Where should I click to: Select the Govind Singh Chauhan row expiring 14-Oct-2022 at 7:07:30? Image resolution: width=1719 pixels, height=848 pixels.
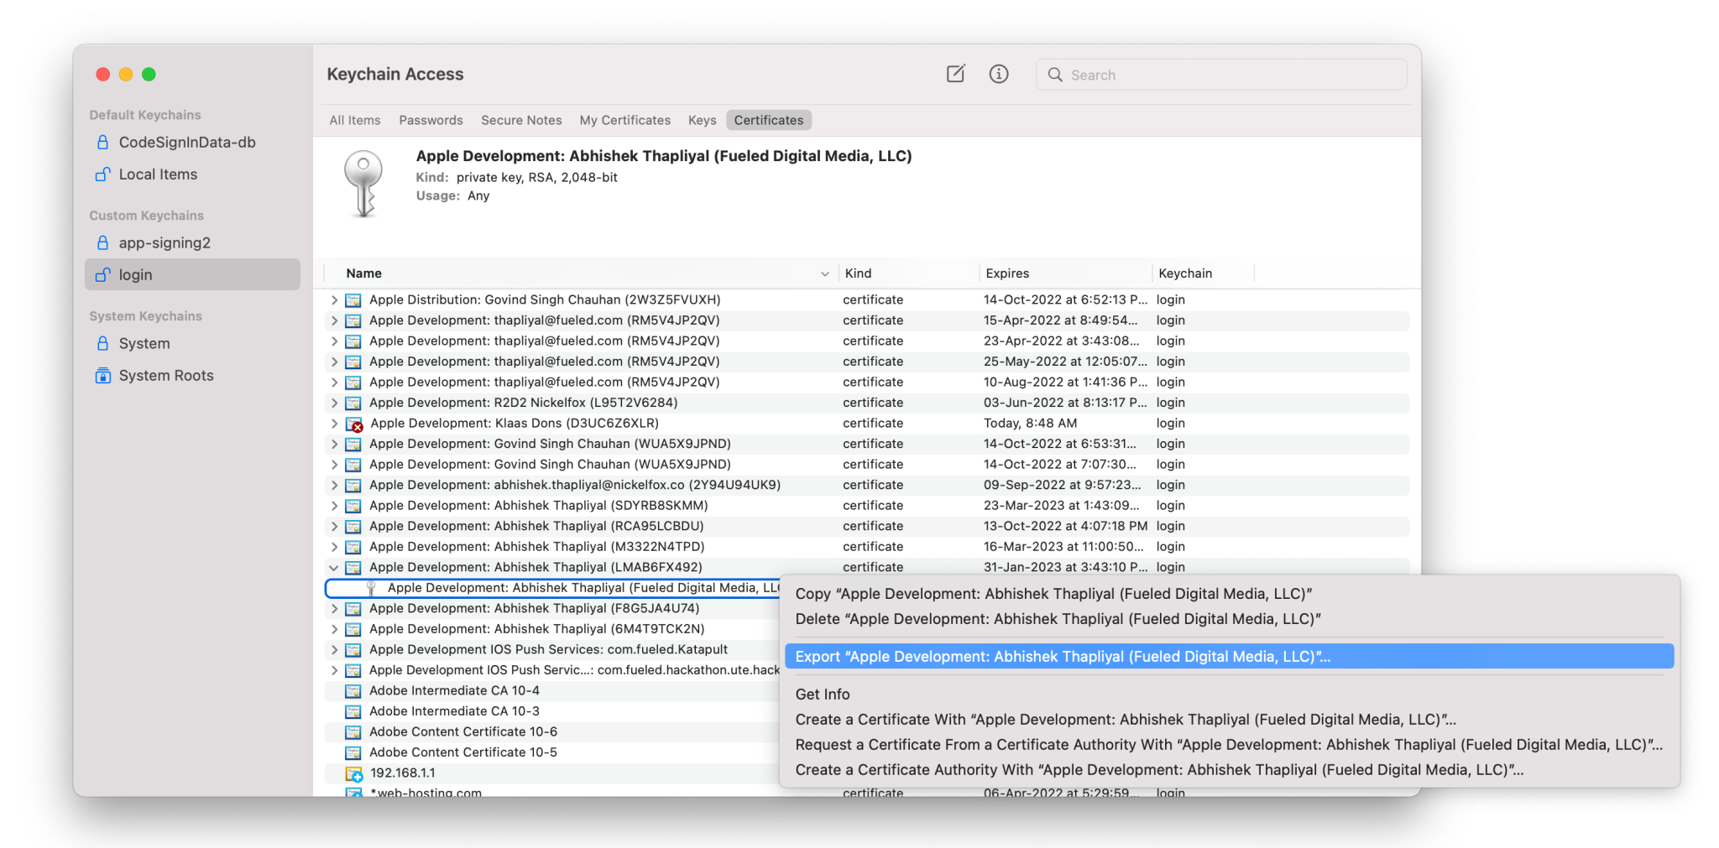(x=867, y=465)
